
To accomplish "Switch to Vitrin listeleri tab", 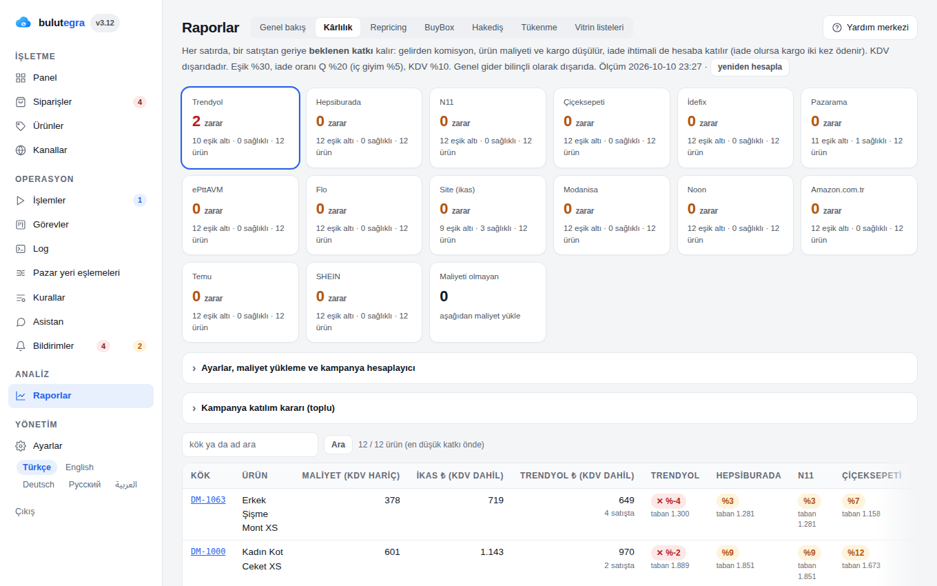I will [599, 28].
